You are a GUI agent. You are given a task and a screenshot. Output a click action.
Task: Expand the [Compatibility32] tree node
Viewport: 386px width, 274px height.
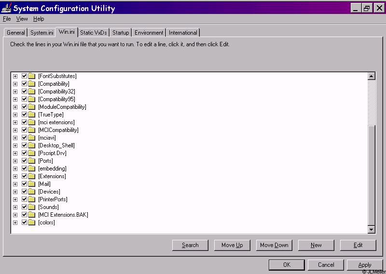coord(15,91)
